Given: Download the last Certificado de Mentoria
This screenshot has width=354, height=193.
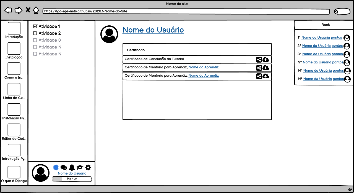Looking at the screenshot, I should [x=266, y=76].
